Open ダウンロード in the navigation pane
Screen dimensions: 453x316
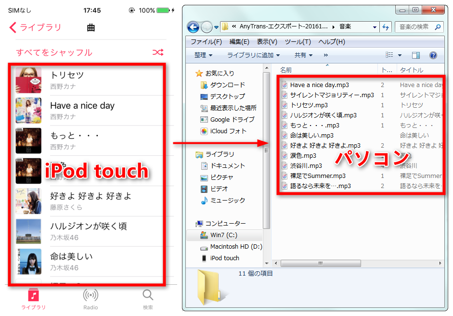pos(223,85)
